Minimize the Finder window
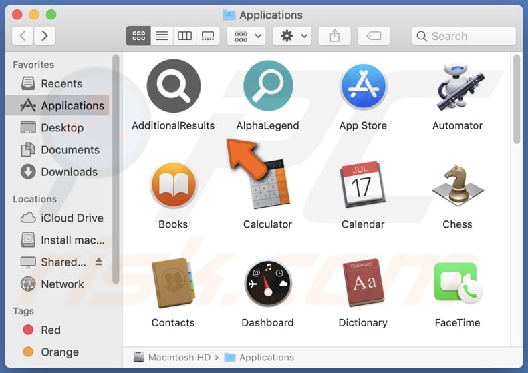528x373 pixels. 34,15
